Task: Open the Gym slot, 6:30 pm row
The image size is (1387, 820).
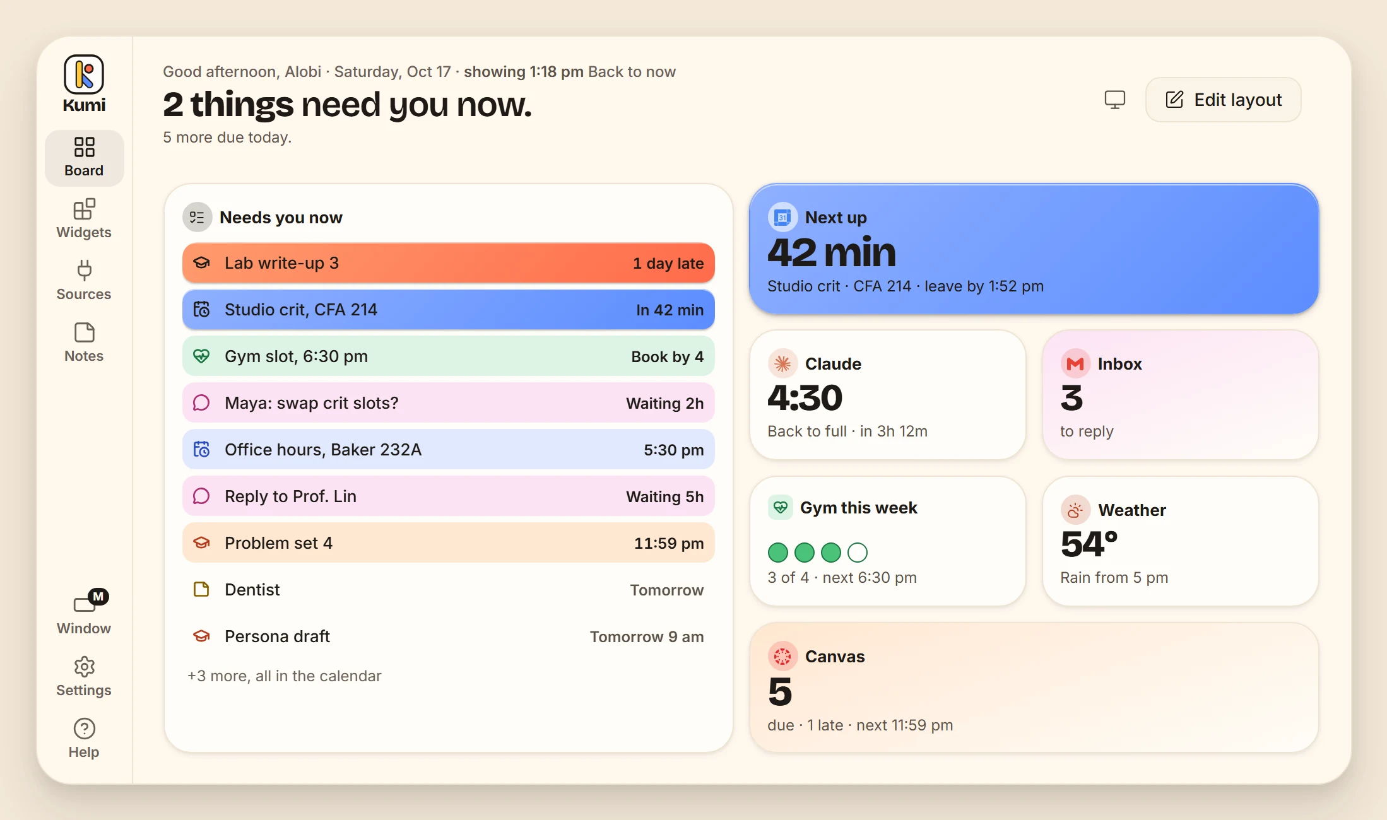Action: pyautogui.click(x=449, y=356)
